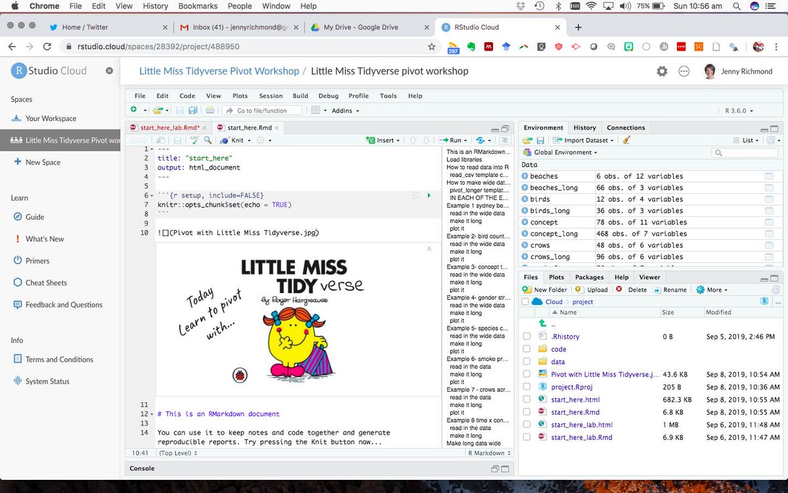Viewport: 788px width, 493px height.
Task: Click the print icon in the main toolbar
Action: tap(210, 110)
